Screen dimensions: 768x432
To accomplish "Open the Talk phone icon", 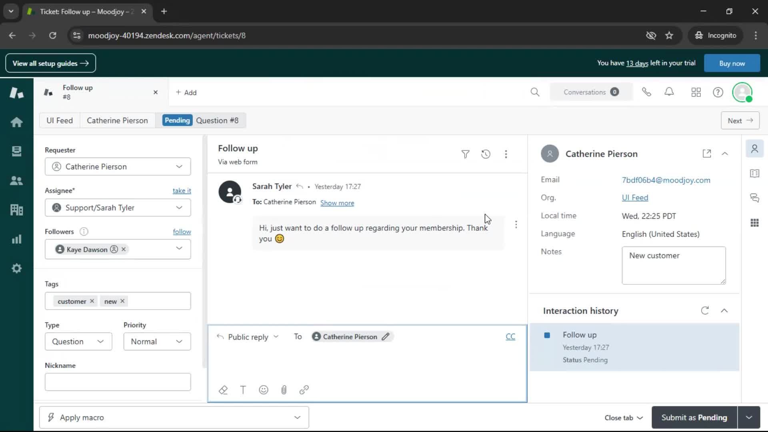I will [x=646, y=92].
